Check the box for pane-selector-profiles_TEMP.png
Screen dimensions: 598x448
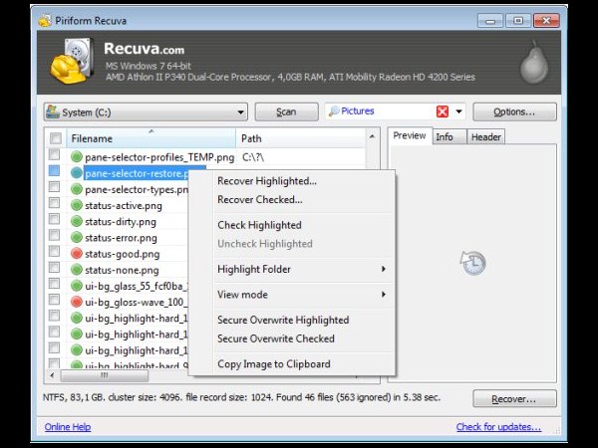(55, 157)
